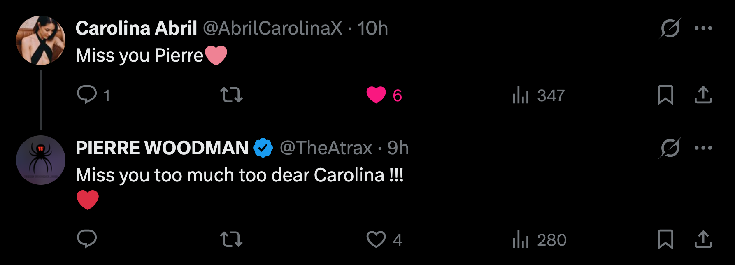Visit the @AbrilCarolinaX handle link

pos(272,28)
